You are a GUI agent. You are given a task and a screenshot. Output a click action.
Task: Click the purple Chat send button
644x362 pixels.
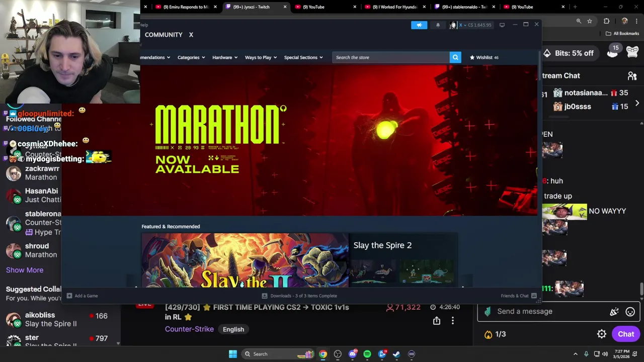626,334
